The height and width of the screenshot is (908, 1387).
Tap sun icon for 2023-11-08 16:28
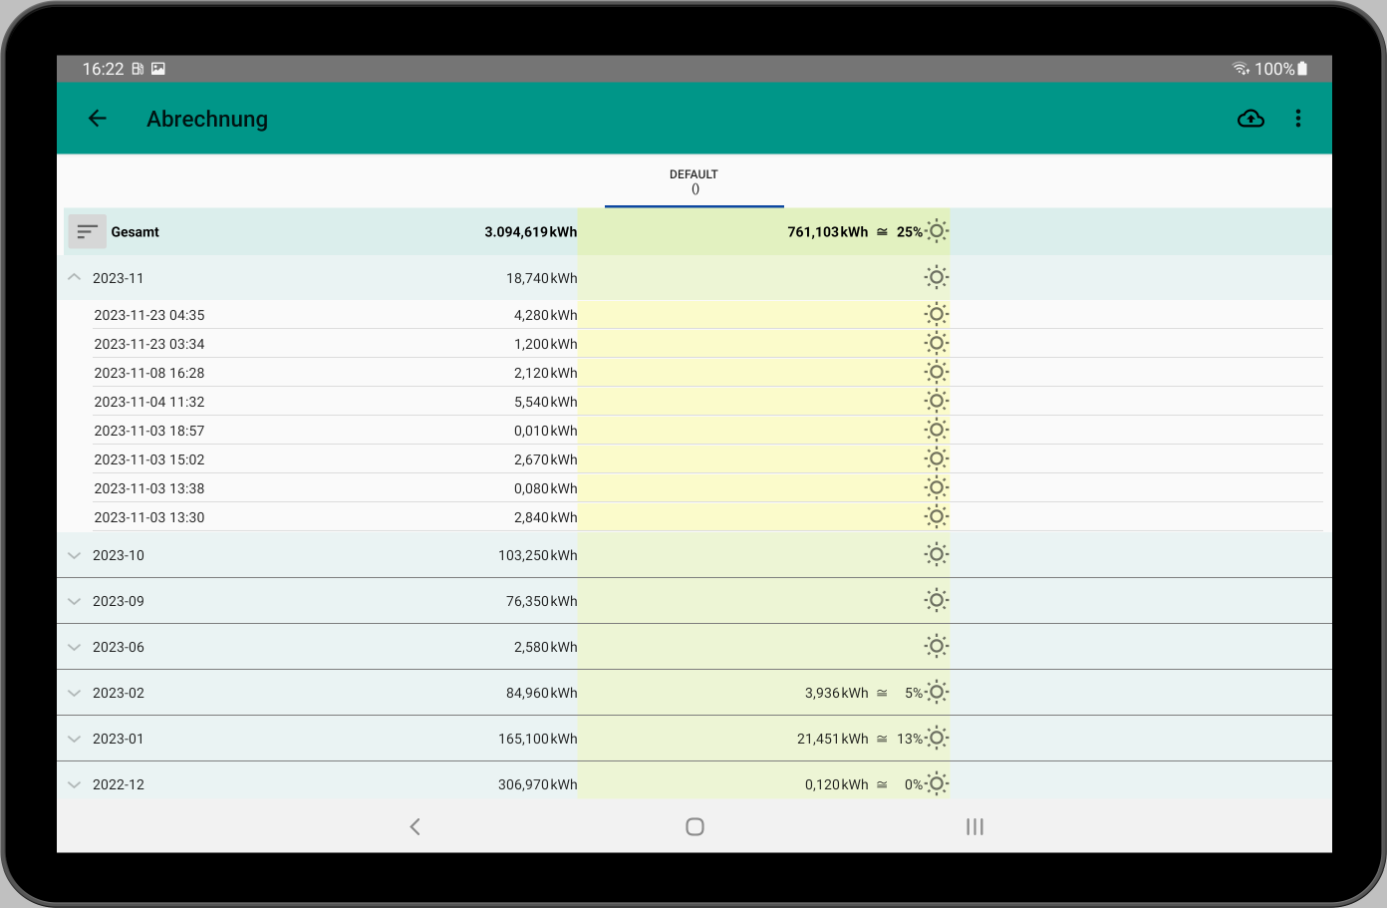click(937, 372)
